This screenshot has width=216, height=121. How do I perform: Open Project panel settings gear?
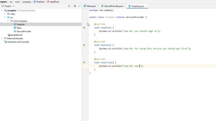click(x=75, y=6)
